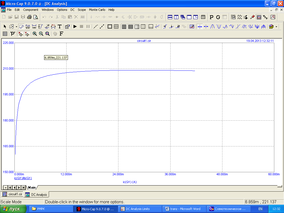Screen dimensions: 284x213
Task: Click the red Probe tool icon
Action: click(252, 17)
